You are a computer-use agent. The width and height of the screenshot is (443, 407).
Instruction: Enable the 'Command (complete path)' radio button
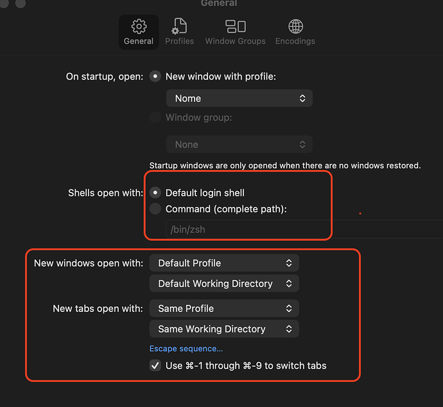tap(155, 209)
